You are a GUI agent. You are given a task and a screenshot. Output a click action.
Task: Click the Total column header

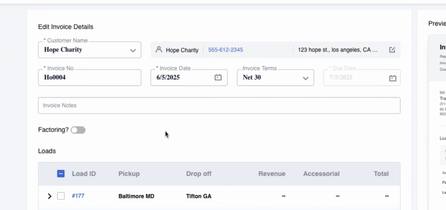pyautogui.click(x=381, y=174)
